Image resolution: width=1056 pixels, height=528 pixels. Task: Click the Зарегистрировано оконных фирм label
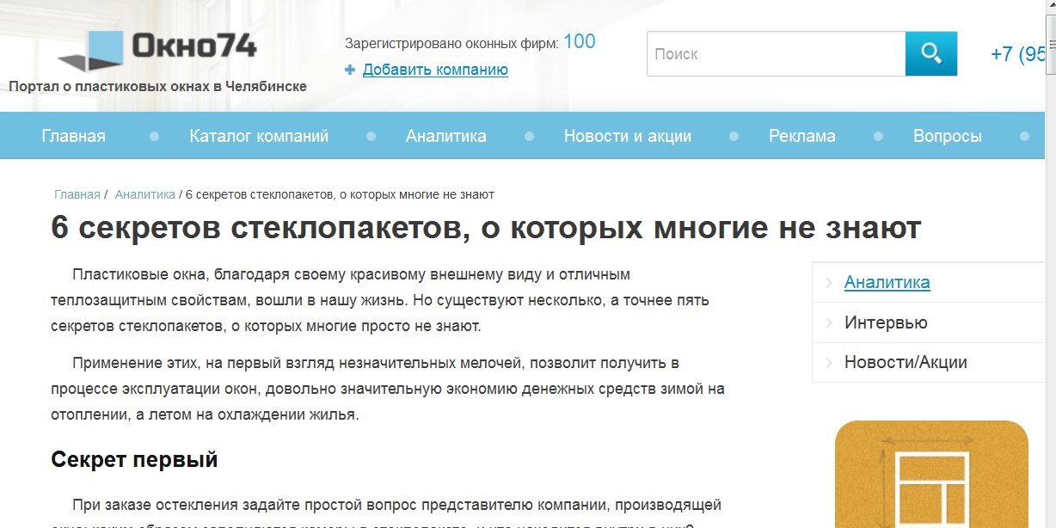point(451,43)
